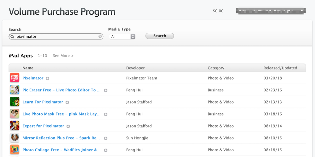The image size is (315, 157).
Task: Click the Pixelmator Team developer cell
Action: (142, 78)
